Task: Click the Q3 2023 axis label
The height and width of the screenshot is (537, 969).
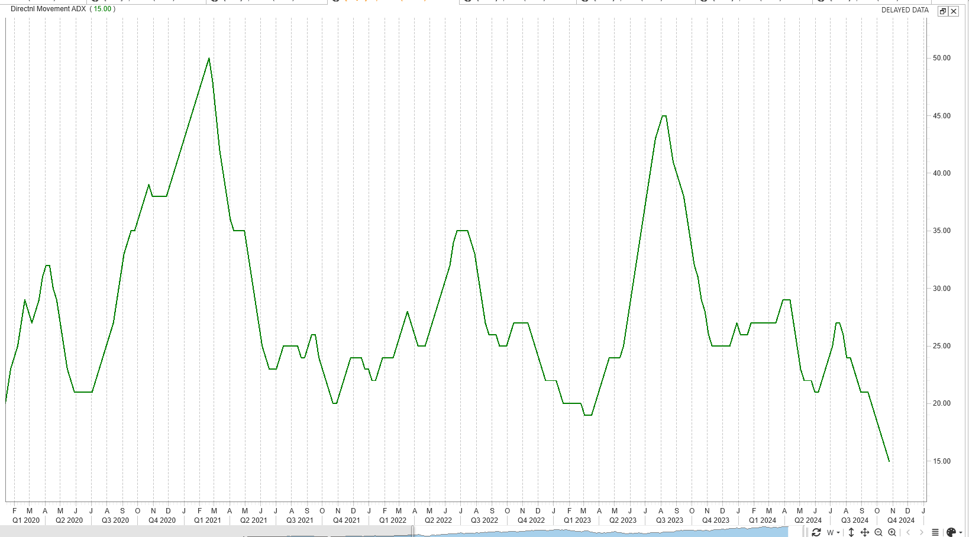Action: click(670, 520)
